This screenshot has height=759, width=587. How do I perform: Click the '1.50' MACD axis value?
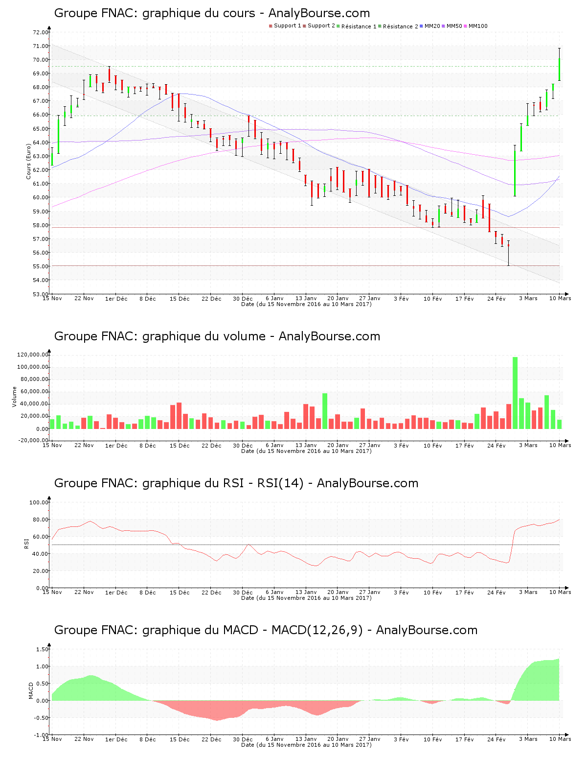pyautogui.click(x=42, y=649)
